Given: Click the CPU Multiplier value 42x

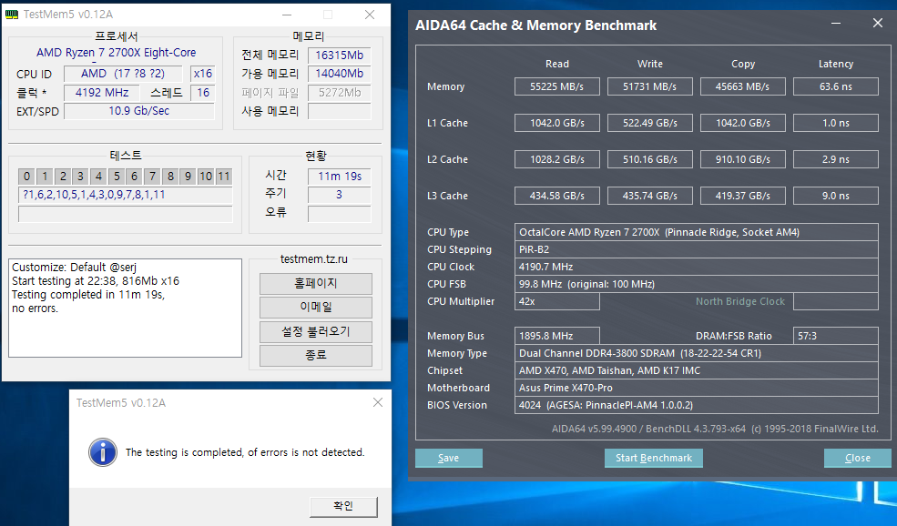Looking at the screenshot, I should (556, 301).
